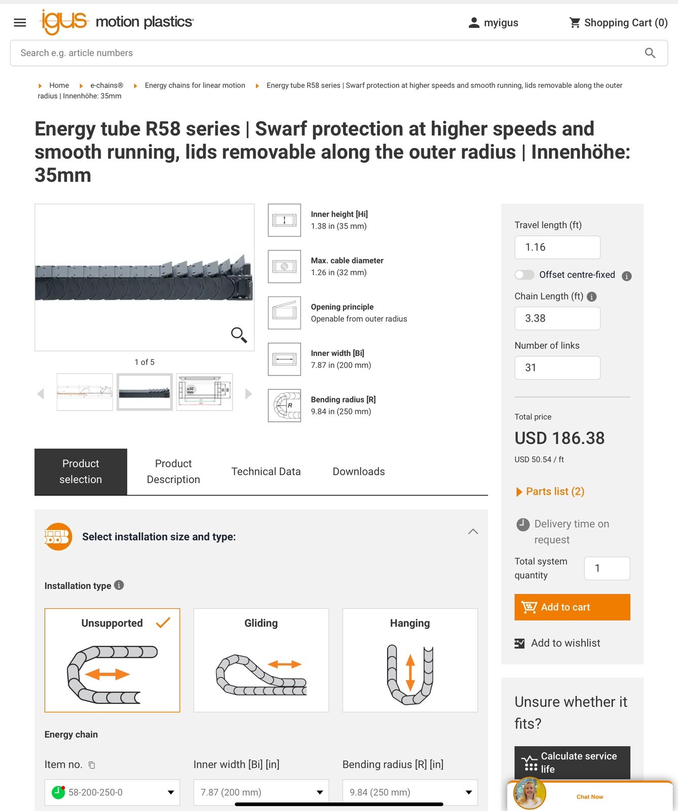Click the Add to cart button
This screenshot has height=811, width=678.
pos(572,607)
